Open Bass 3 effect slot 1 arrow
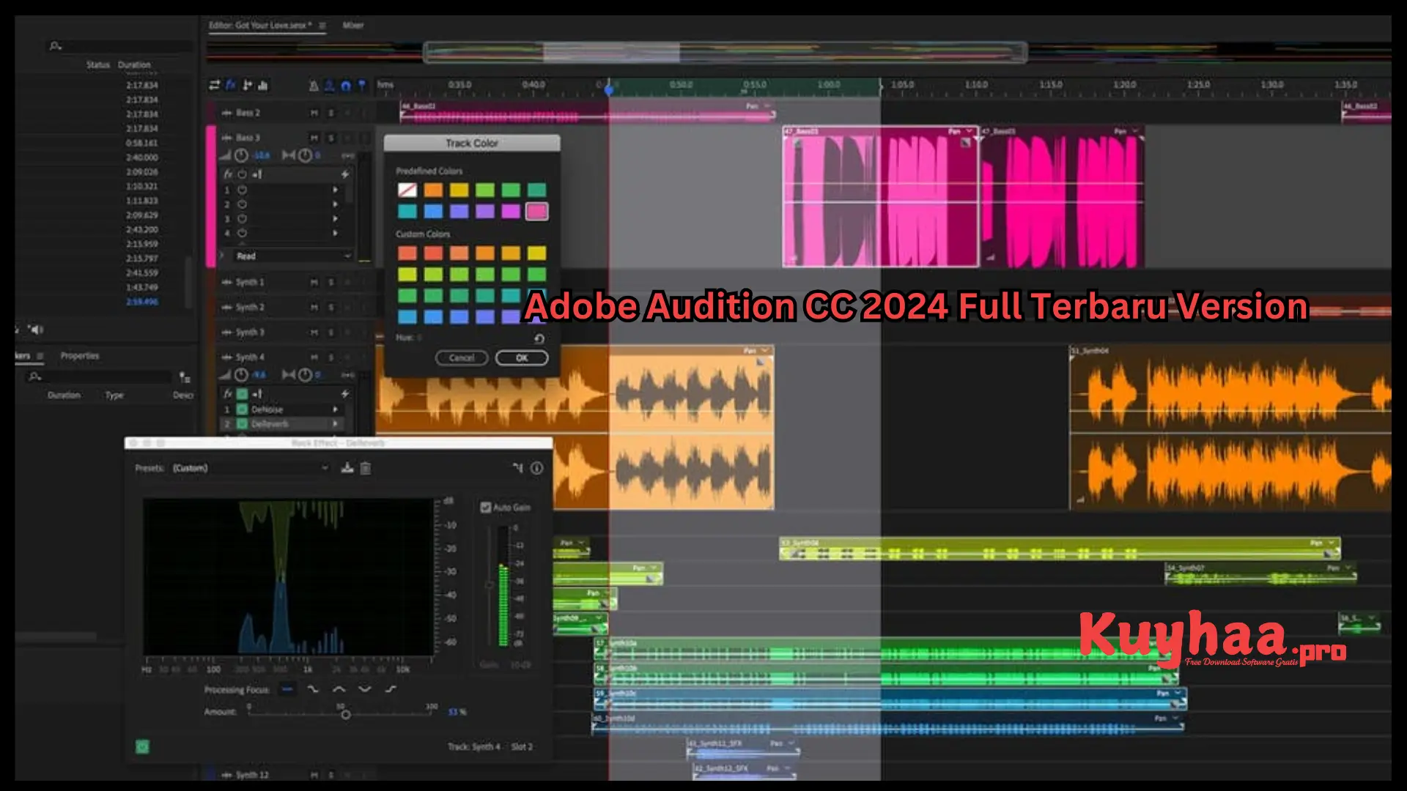The image size is (1407, 791). click(x=336, y=190)
